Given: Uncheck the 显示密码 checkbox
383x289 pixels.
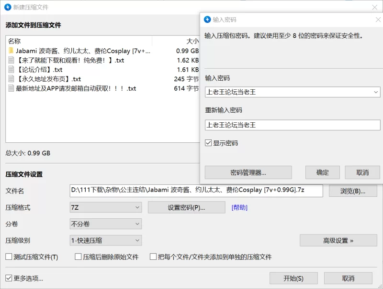Looking at the screenshot, I should pyautogui.click(x=208, y=143).
